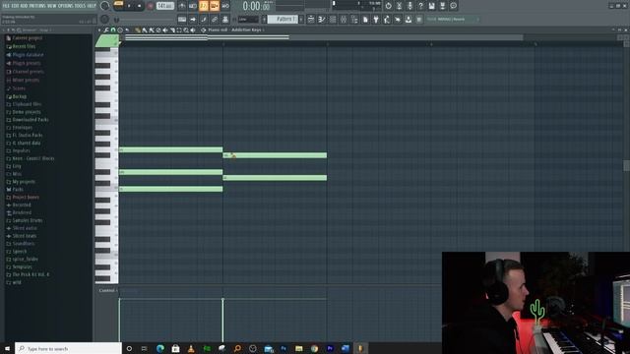Toggle loop recording button
This screenshot has height=354, width=630.
pos(225,6)
